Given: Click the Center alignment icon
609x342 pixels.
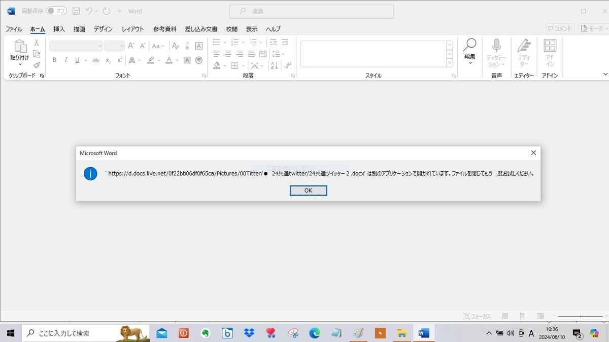Looking at the screenshot, I should [228, 54].
